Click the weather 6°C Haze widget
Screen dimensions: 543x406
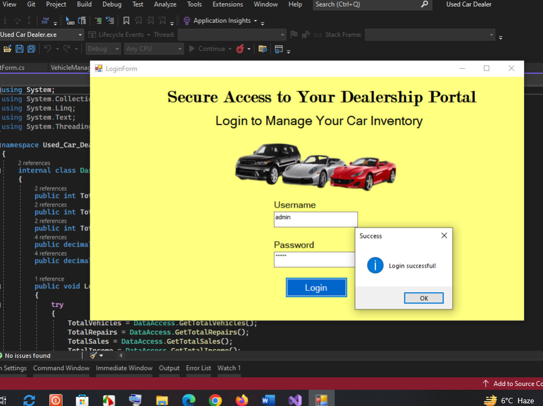509,401
